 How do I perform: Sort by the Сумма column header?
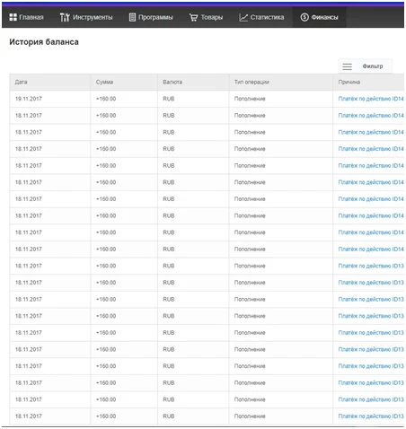click(104, 82)
